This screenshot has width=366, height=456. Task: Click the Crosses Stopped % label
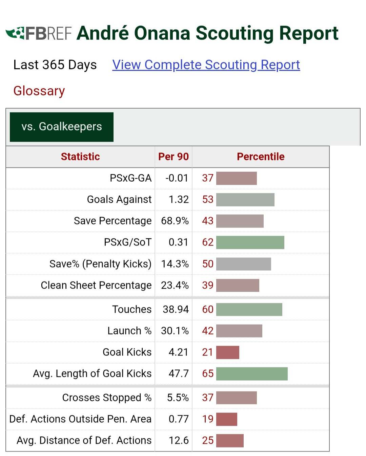tap(107, 398)
